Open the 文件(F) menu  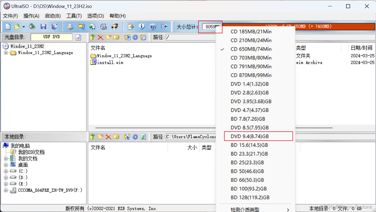tap(10, 16)
